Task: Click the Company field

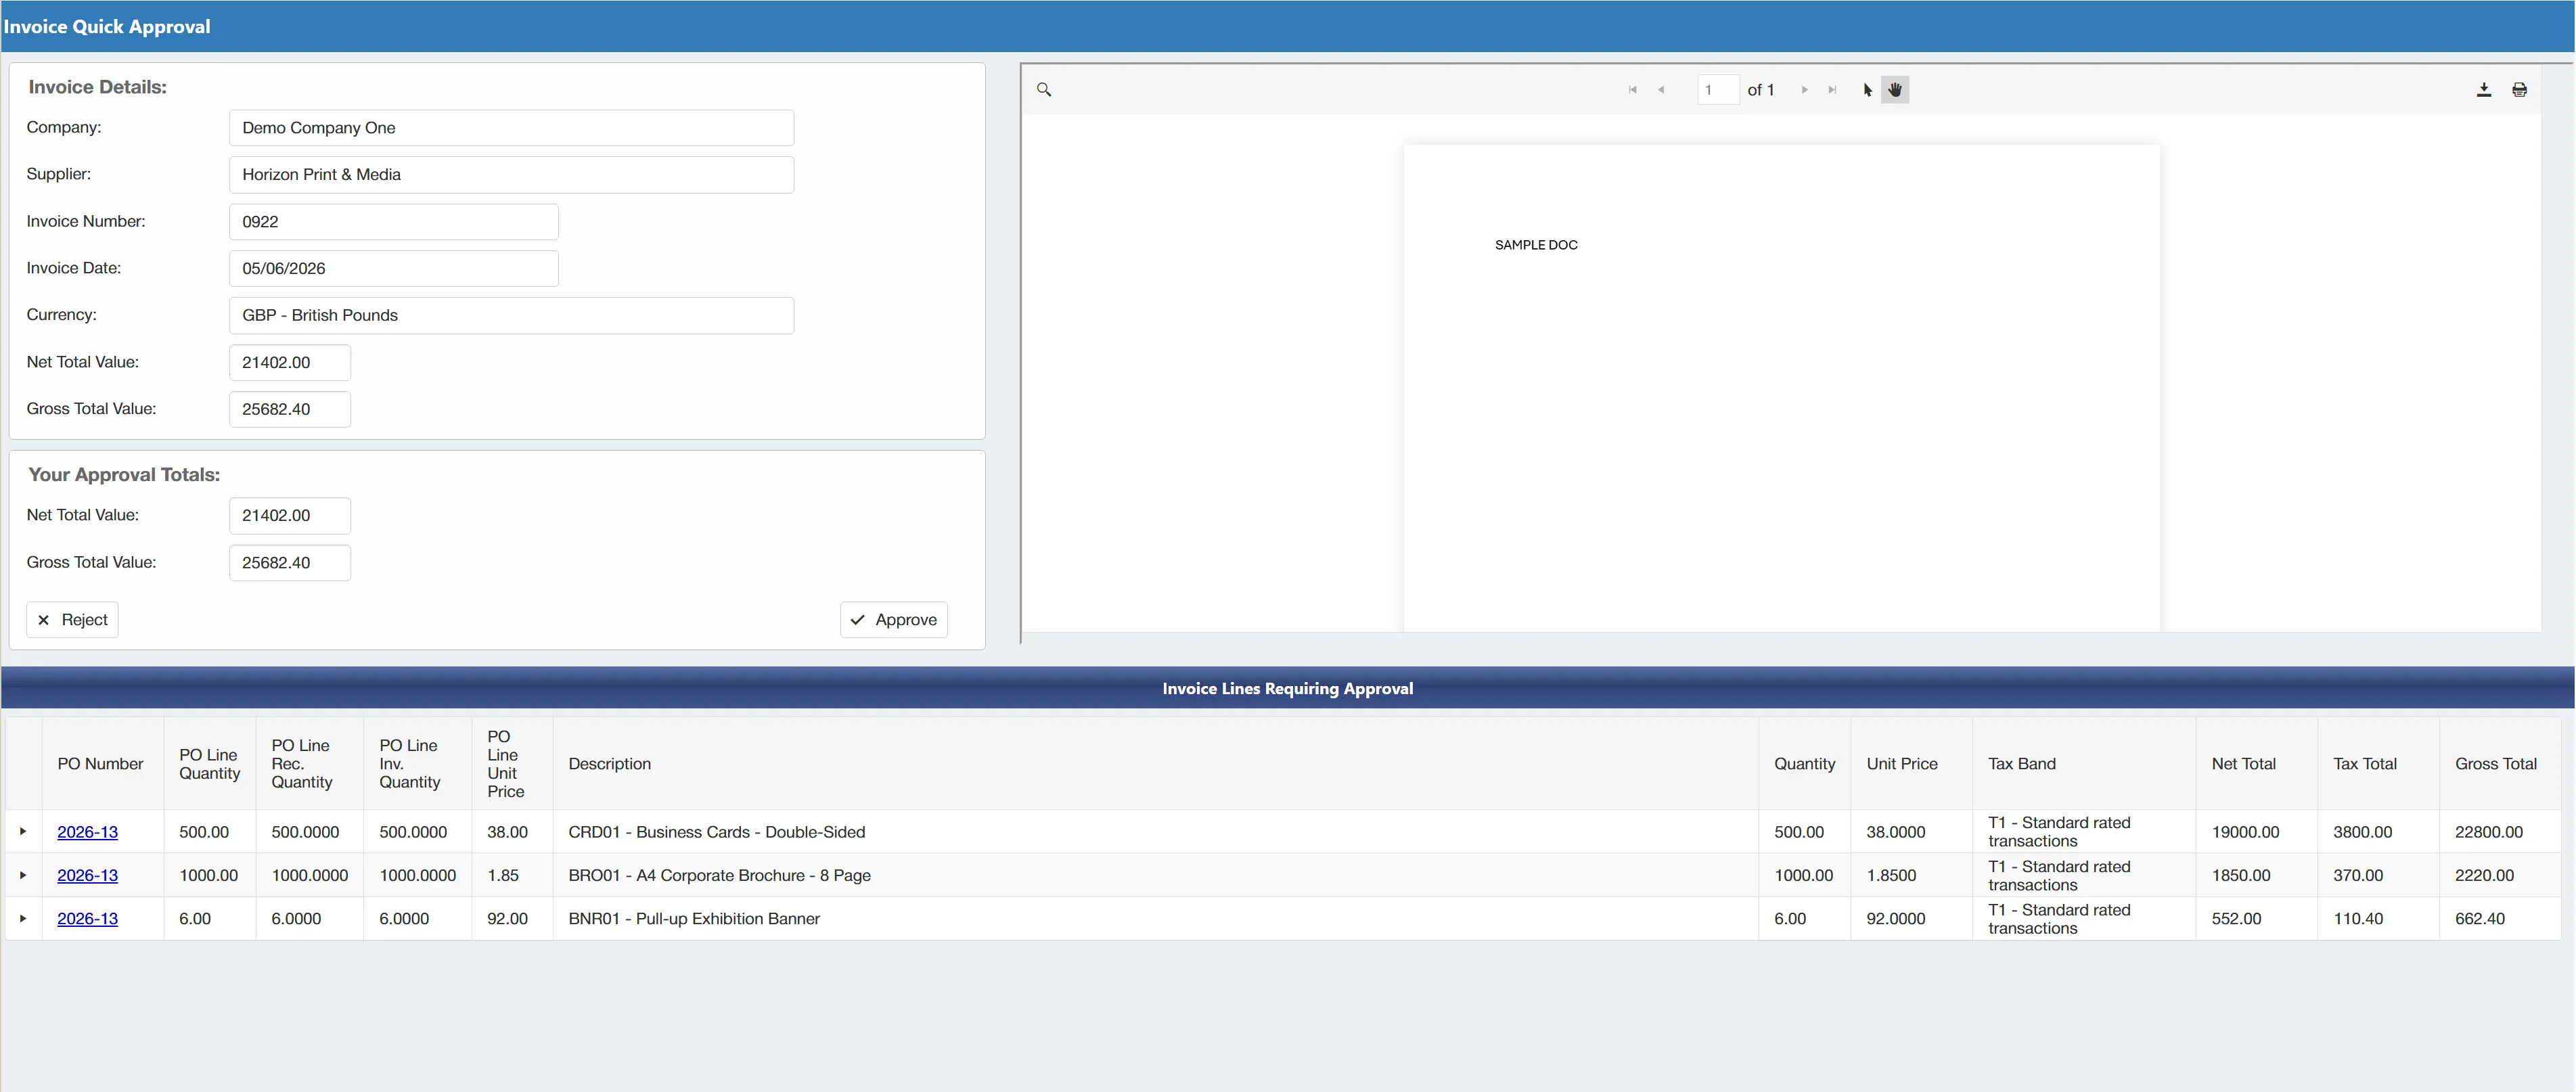Action: point(511,128)
